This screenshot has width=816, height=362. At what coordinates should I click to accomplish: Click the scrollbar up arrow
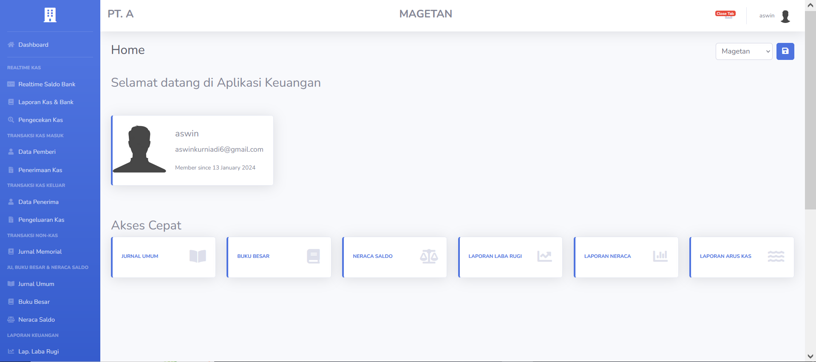(x=810, y=5)
